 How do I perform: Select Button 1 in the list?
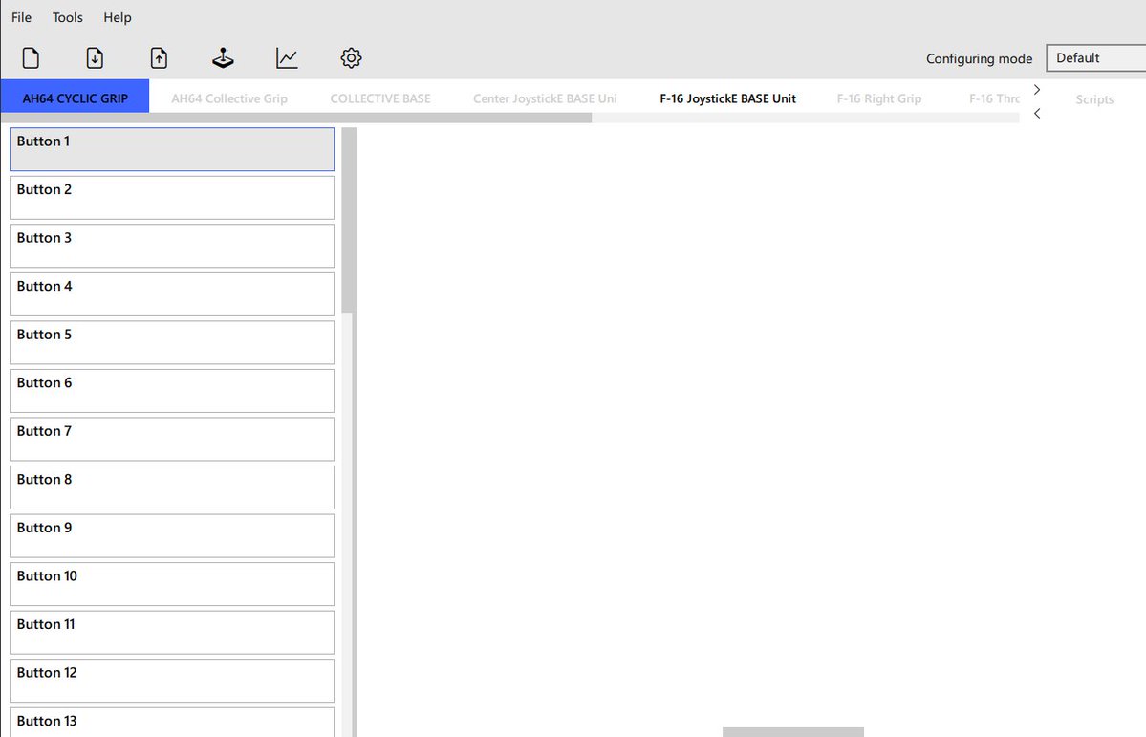pos(172,149)
